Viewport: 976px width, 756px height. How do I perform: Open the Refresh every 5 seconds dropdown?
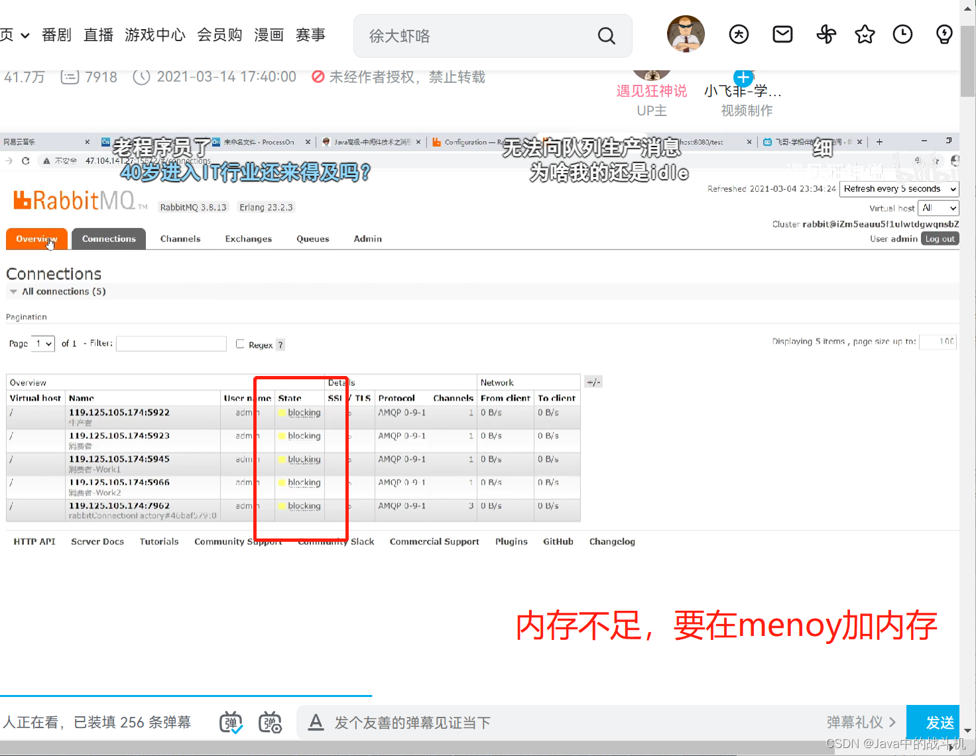pyautogui.click(x=899, y=189)
